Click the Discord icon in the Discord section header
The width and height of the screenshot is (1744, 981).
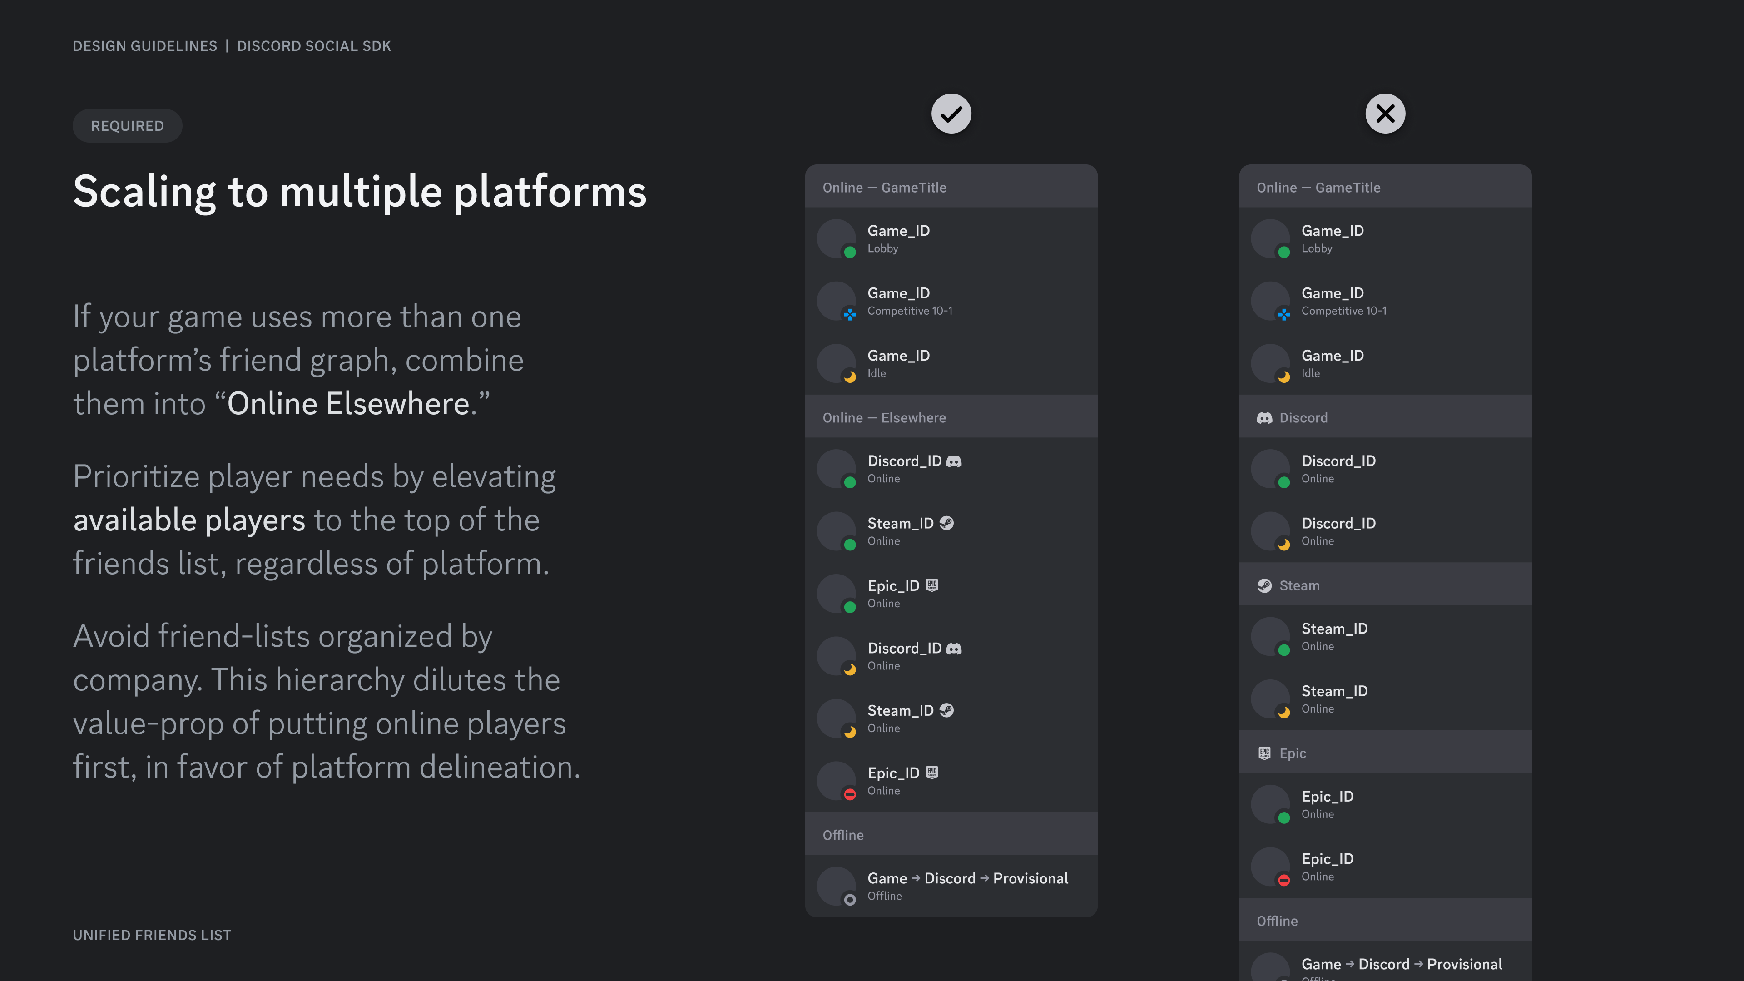(x=1265, y=418)
